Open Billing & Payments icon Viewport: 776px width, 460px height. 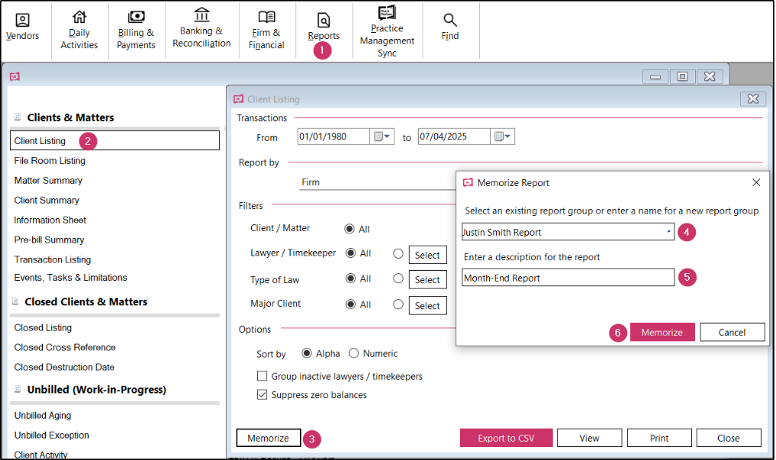[136, 17]
